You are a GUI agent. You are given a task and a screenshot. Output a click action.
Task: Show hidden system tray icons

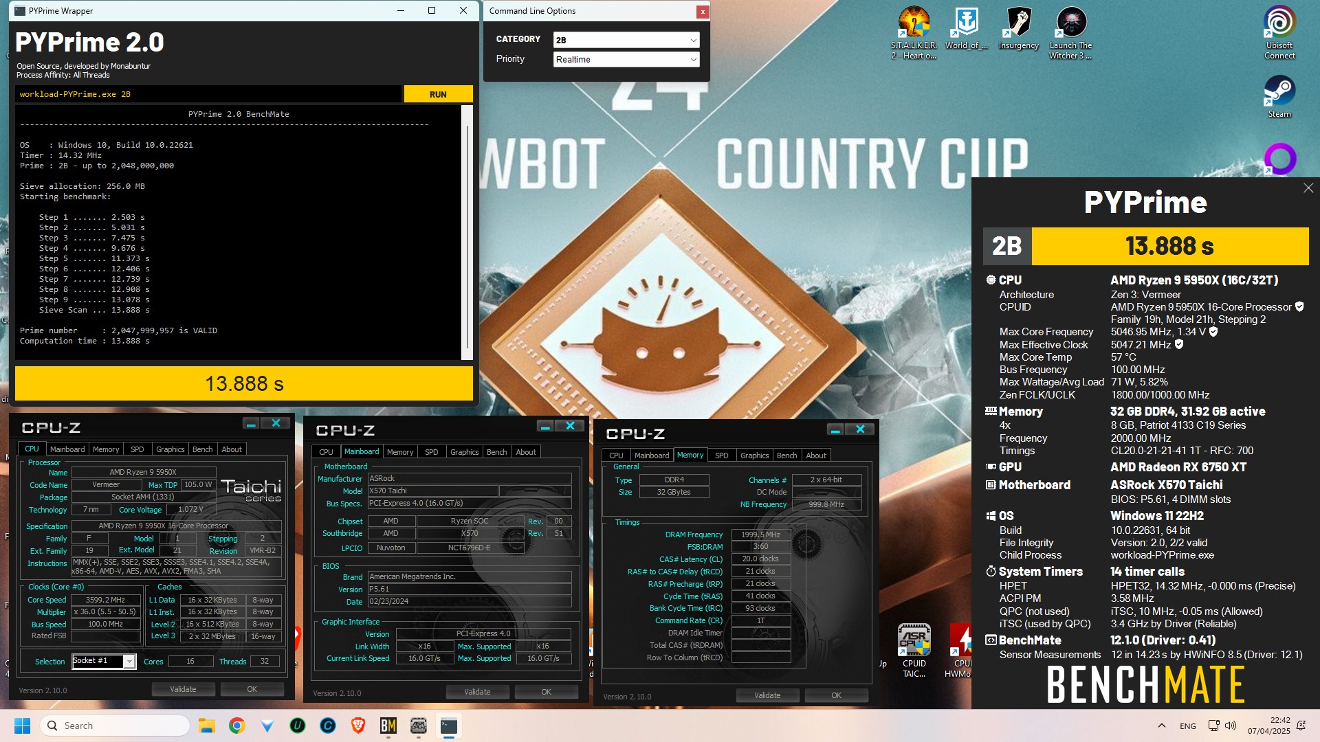click(x=1162, y=726)
